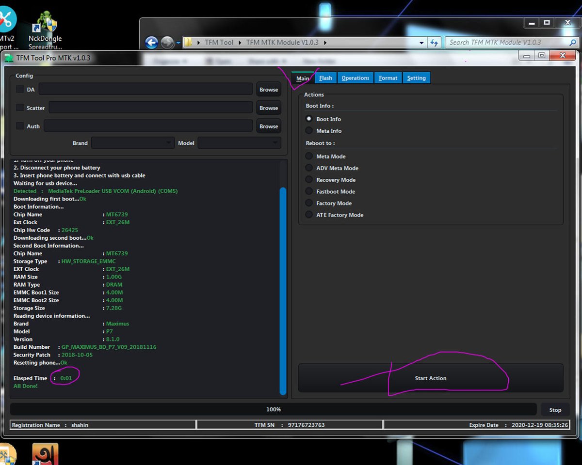Click the All Done! status line
This screenshot has width=582, height=465.
coord(25,386)
